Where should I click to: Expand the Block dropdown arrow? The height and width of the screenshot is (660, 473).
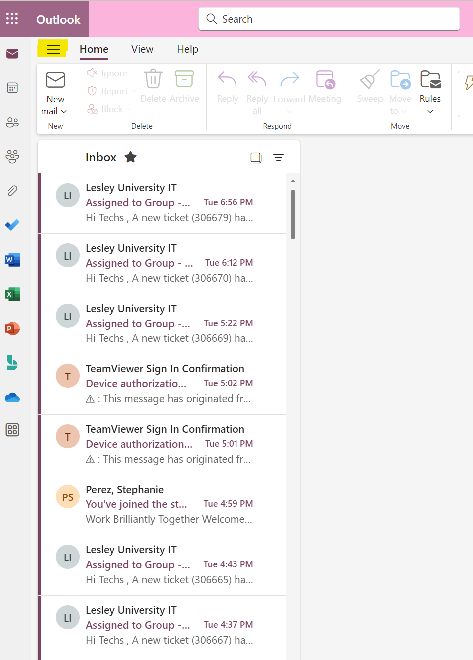pyautogui.click(x=128, y=109)
